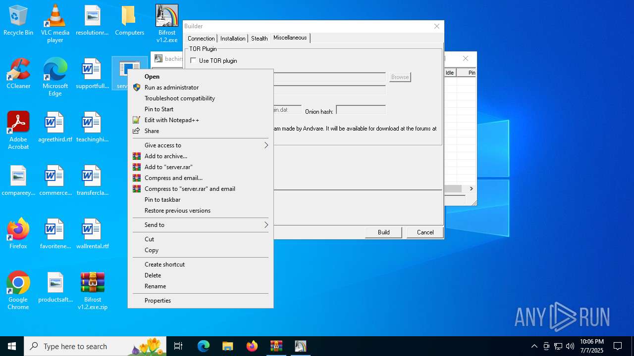Viewport: 634px width, 356px height.
Task: Choose Share in context menu
Action: click(201, 131)
